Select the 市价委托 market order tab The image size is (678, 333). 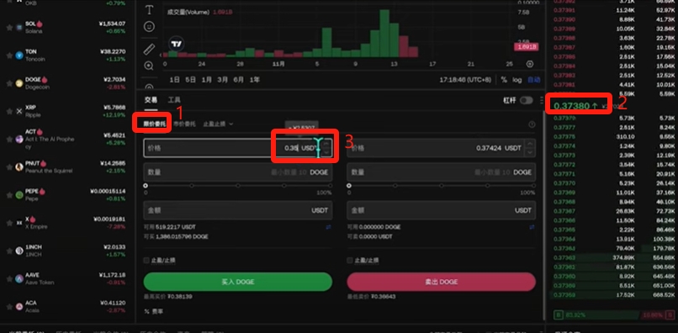[184, 124]
